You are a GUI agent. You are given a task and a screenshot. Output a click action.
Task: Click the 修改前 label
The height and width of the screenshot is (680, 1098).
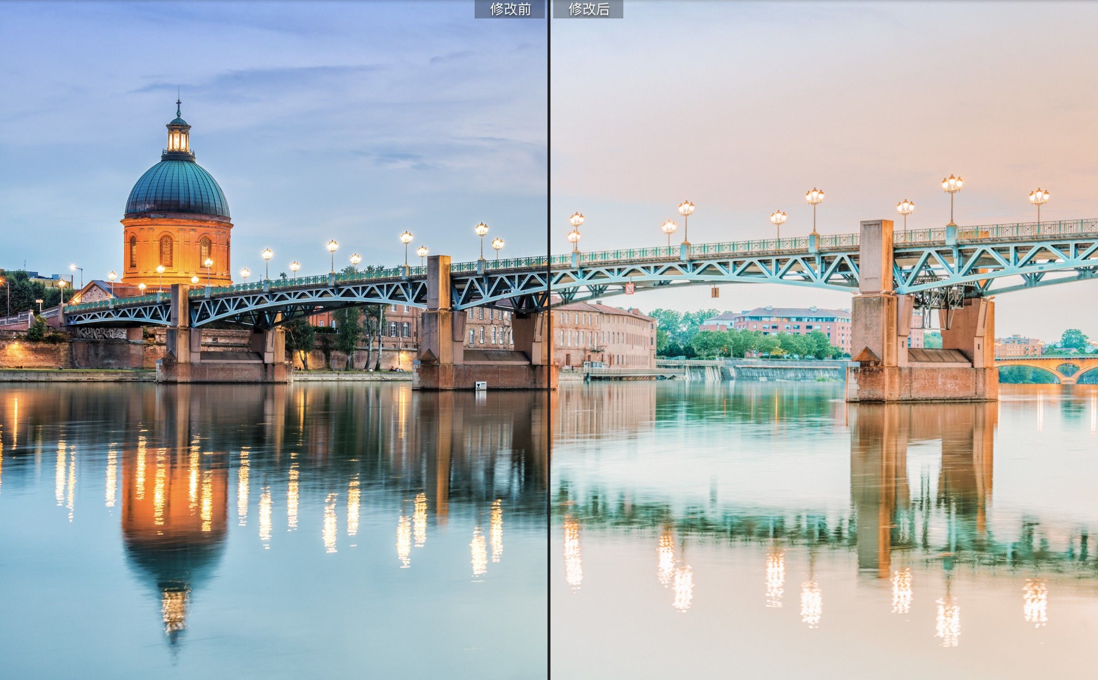[510, 9]
